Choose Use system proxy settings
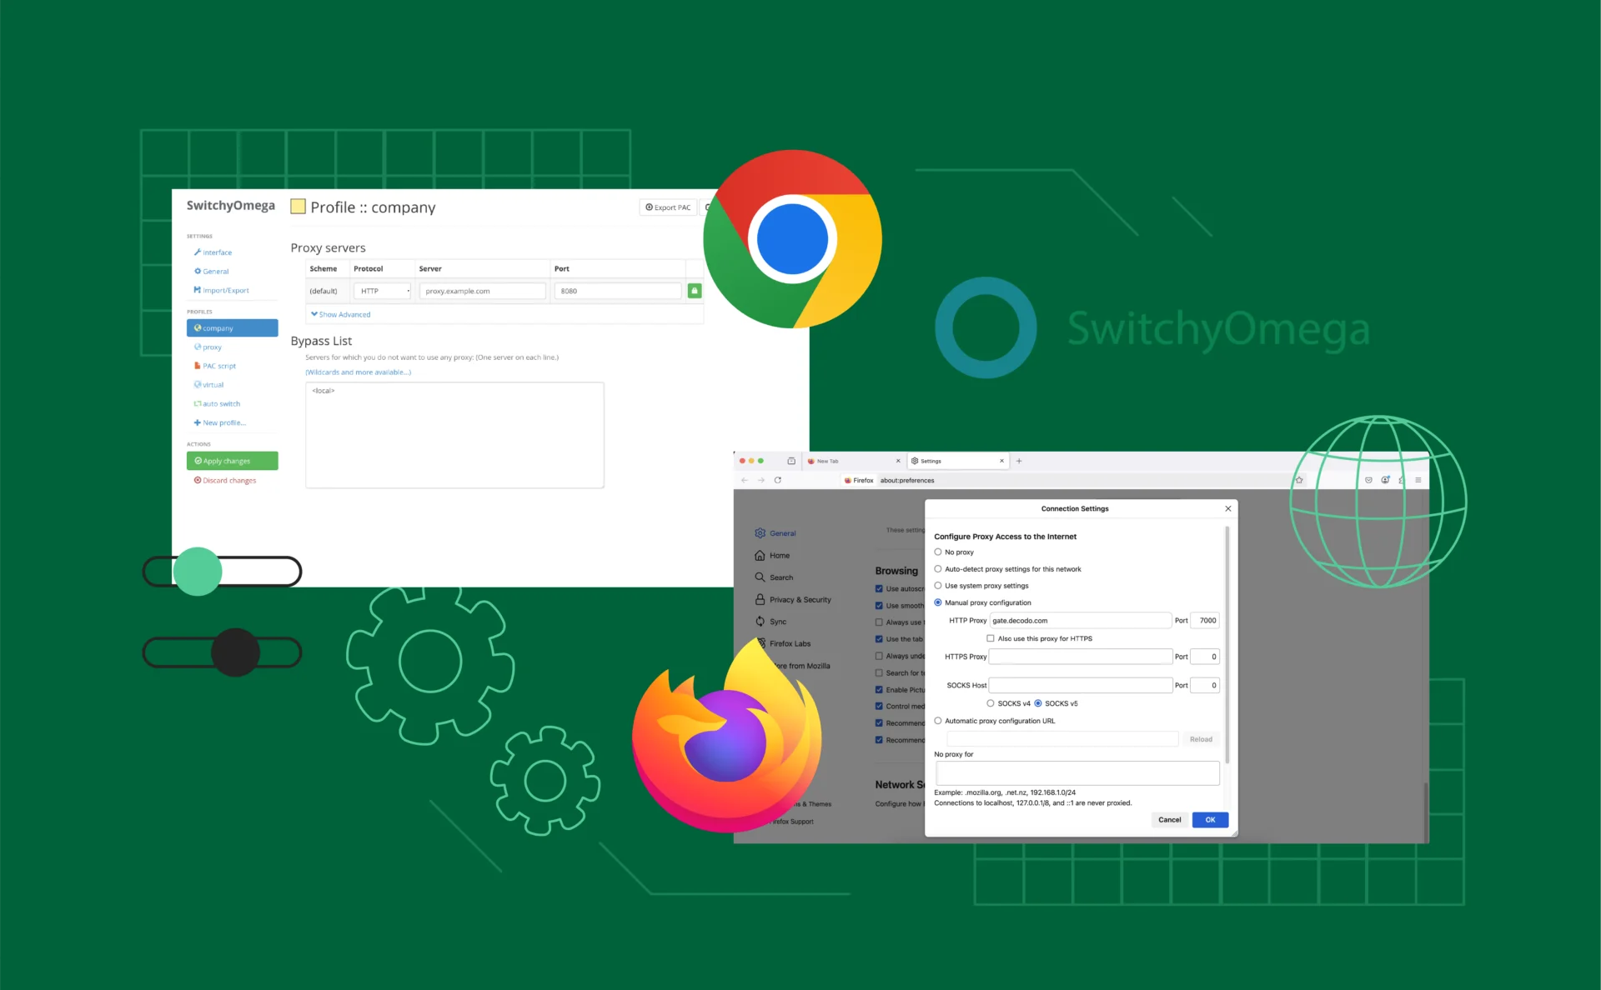1601x990 pixels. click(938, 586)
